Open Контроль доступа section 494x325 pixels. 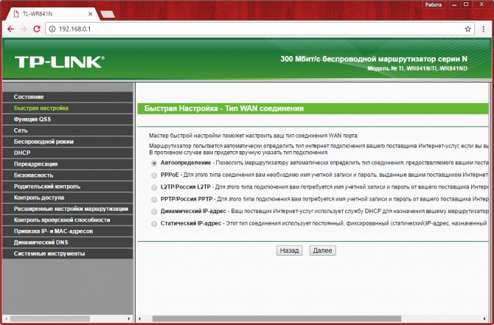coord(67,198)
